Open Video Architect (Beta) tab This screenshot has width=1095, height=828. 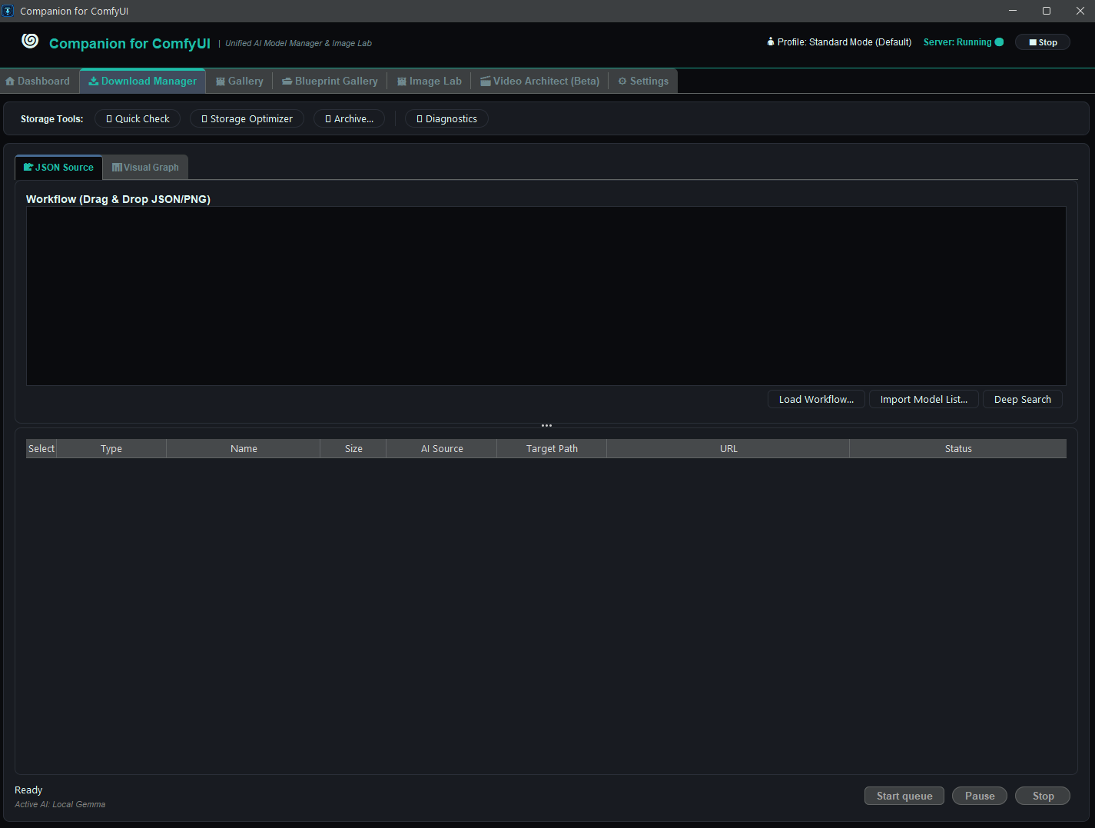[540, 81]
